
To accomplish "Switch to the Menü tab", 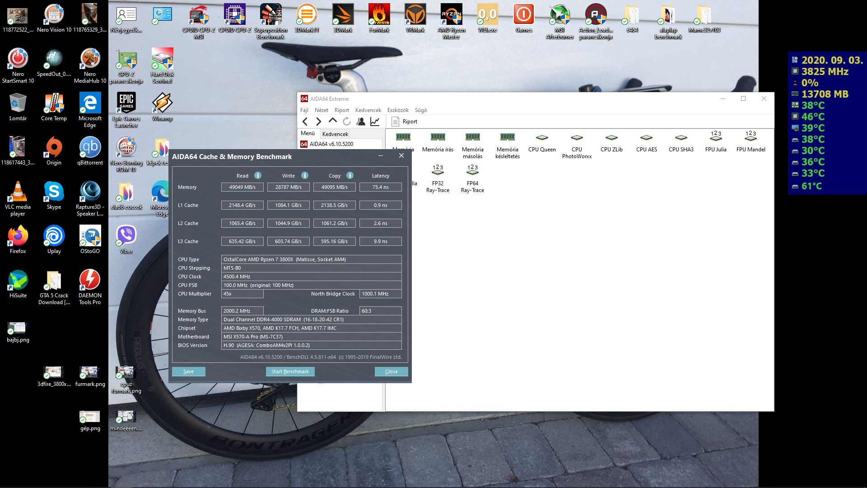I will (308, 133).
